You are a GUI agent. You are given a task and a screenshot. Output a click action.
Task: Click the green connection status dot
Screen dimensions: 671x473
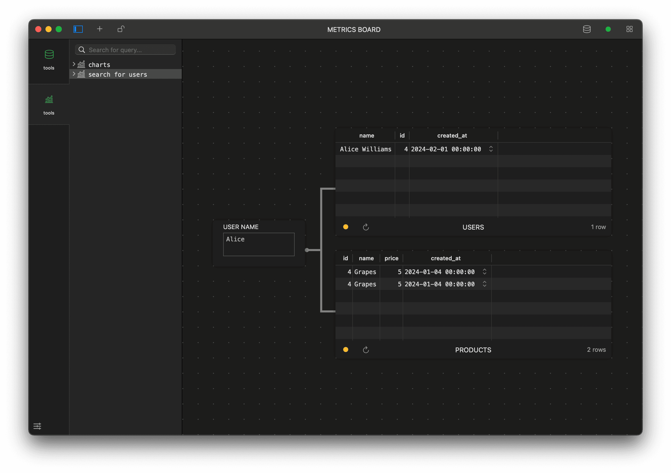(608, 29)
